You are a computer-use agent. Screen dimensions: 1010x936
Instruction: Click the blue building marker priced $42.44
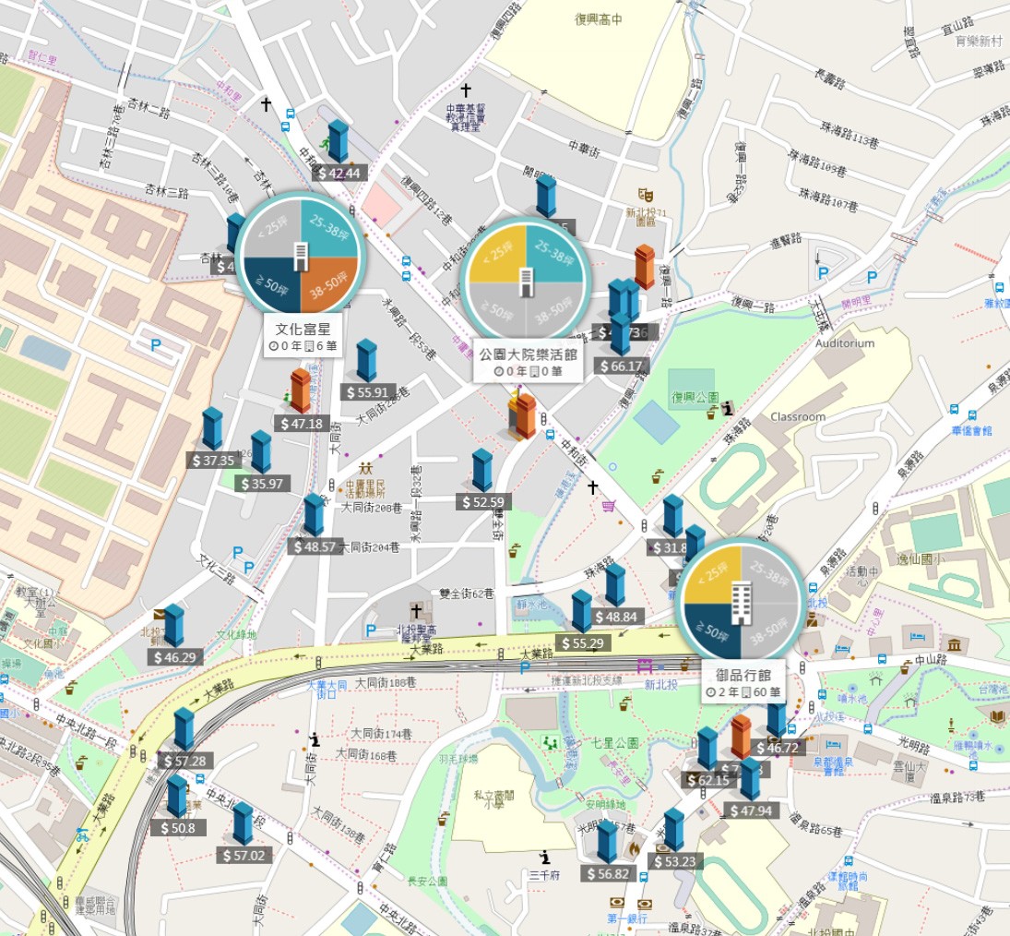tap(339, 140)
